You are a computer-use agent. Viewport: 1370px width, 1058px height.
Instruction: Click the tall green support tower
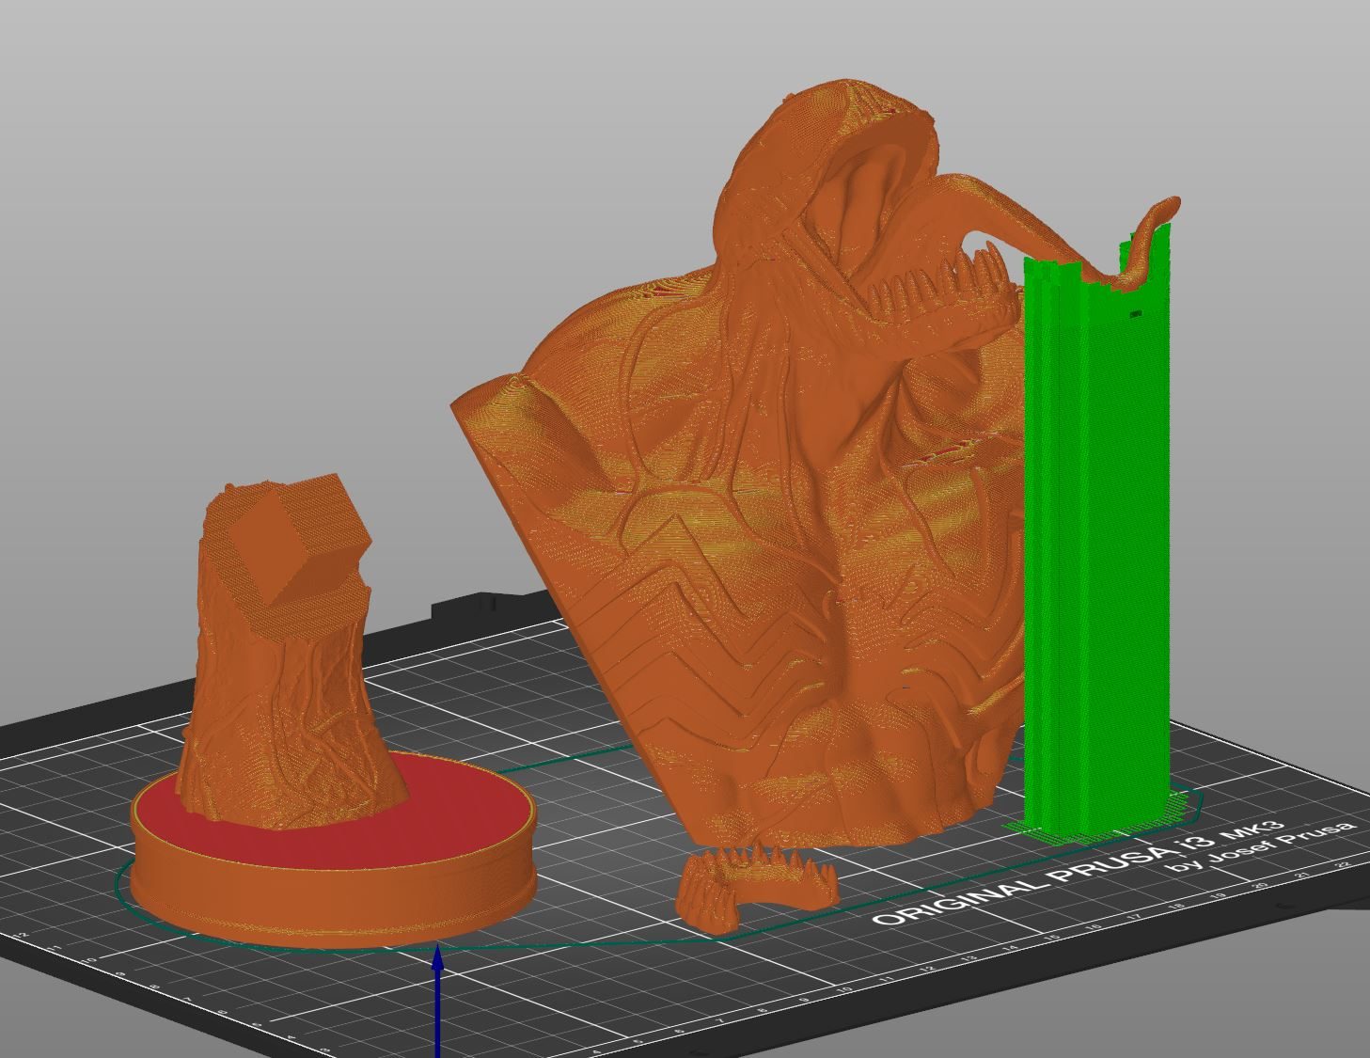pyautogui.click(x=1095, y=545)
